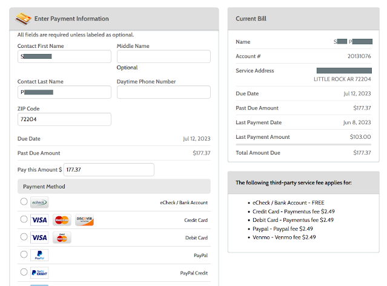Viewport: 387px width, 286px height.
Task: Click 'Jul 12, 2023' in the payment form
Action: tap(197, 139)
